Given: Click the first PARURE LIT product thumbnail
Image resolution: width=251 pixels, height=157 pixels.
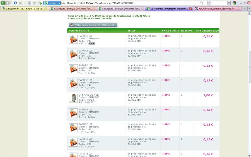Looking at the screenshot, I should coord(73,39).
